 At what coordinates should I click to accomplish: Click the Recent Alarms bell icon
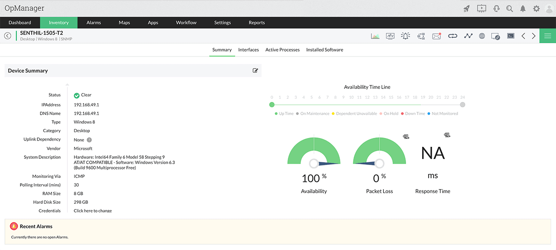pos(14,226)
